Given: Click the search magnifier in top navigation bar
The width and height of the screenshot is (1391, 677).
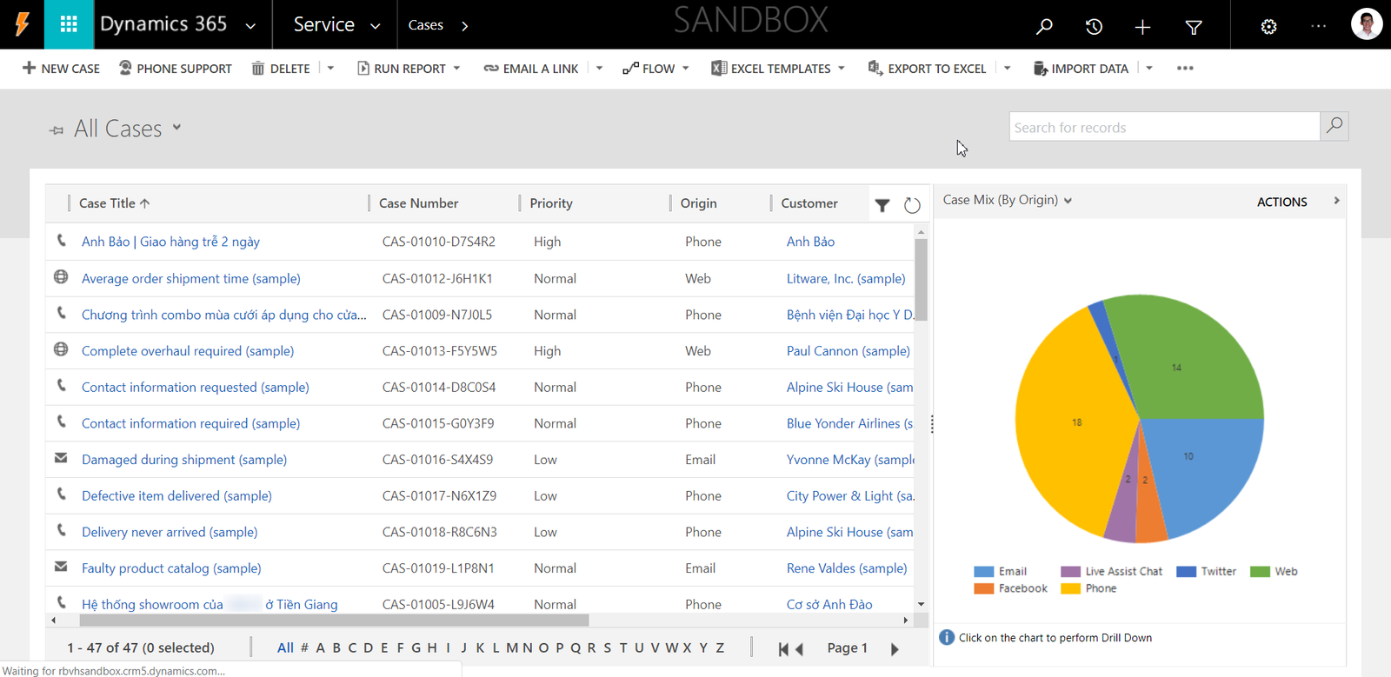Looking at the screenshot, I should [x=1044, y=26].
